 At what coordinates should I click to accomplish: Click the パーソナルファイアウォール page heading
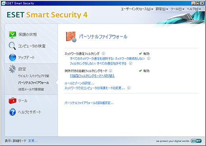point(103,37)
